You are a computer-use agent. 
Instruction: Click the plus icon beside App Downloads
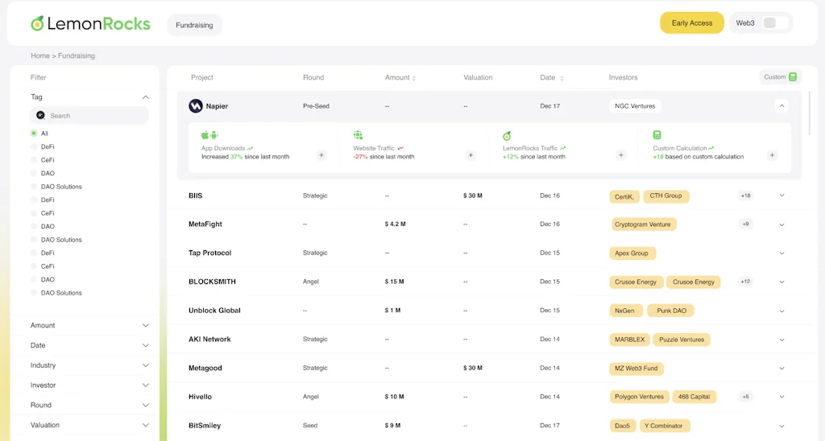(x=321, y=155)
